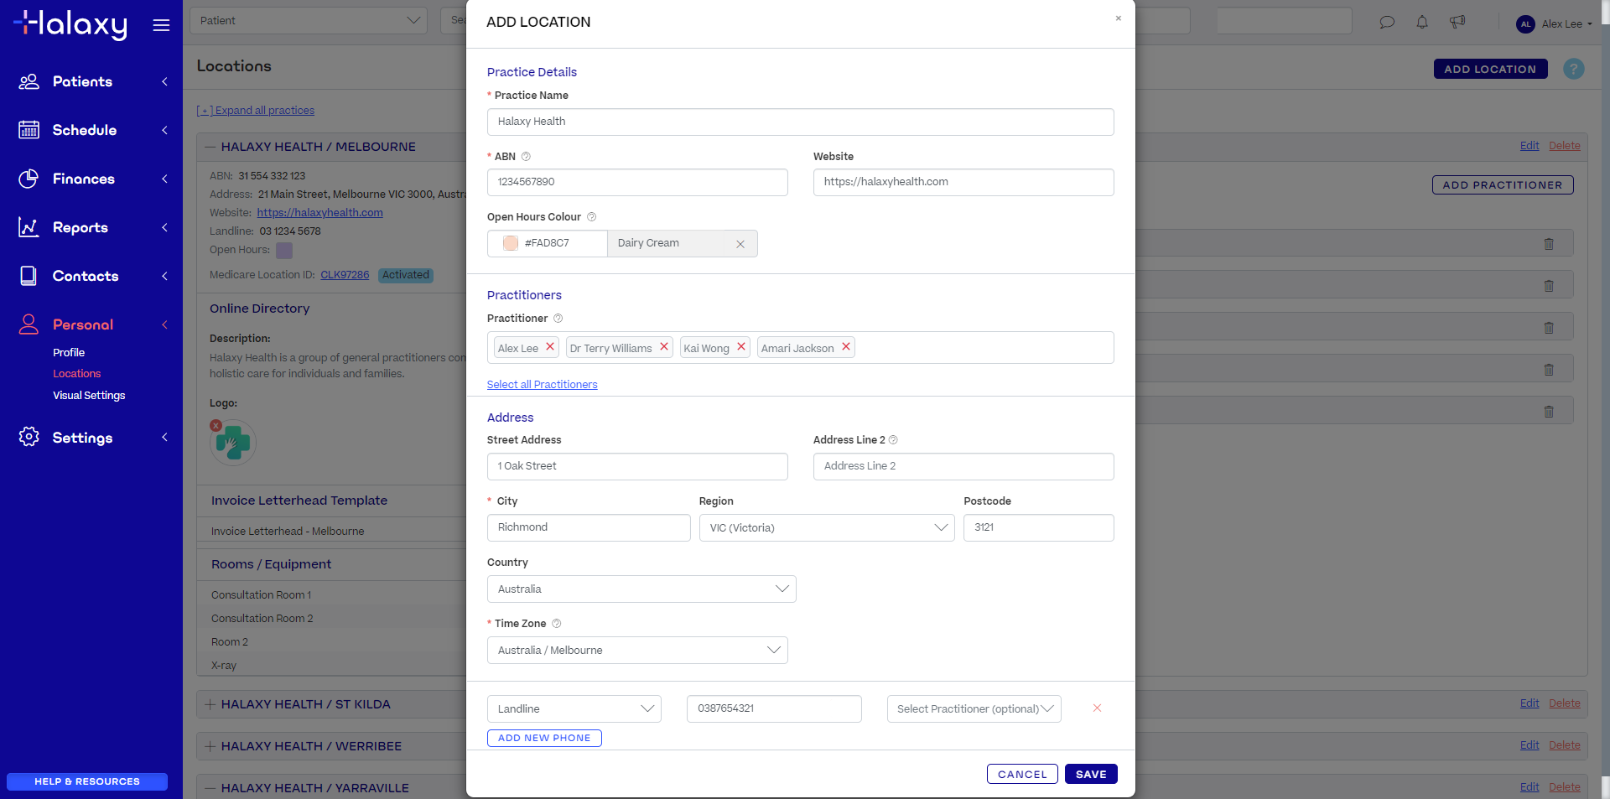Click Select all Practitioners link

click(x=542, y=385)
